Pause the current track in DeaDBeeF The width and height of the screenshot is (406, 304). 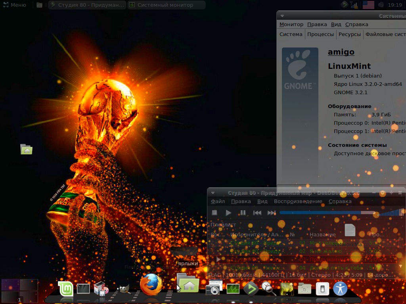[243, 213]
